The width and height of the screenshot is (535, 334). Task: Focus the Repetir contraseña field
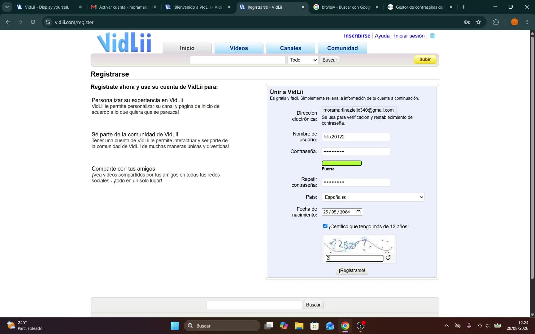(355, 182)
